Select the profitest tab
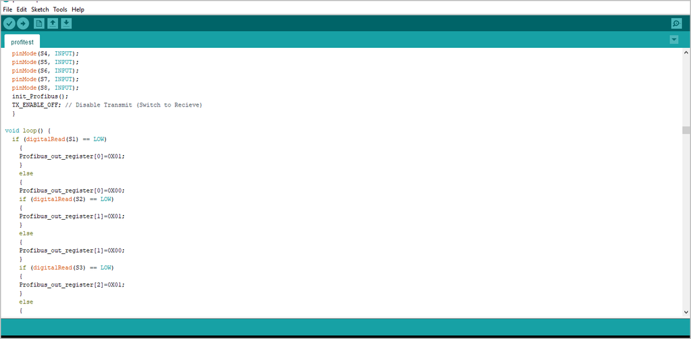The width and height of the screenshot is (691, 339). tap(22, 42)
